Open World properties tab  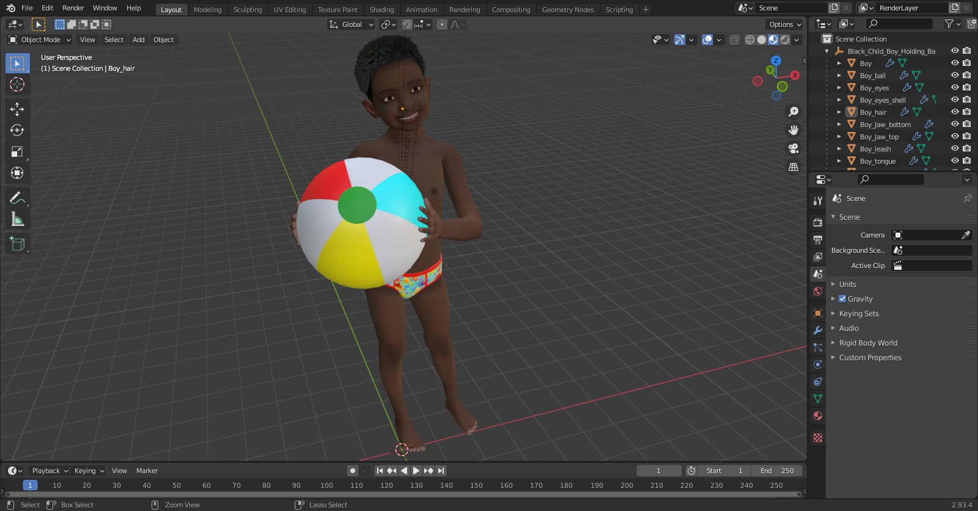click(x=818, y=291)
